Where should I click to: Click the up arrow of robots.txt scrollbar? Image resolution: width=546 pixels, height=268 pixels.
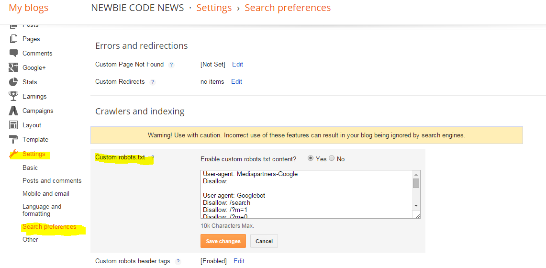(x=416, y=174)
